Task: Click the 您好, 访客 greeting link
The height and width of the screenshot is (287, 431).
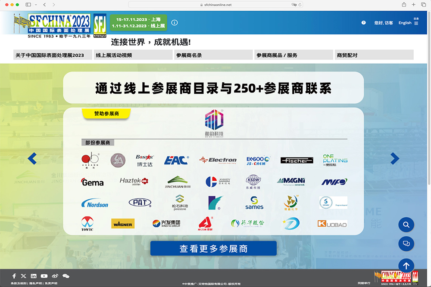Action: (x=384, y=23)
